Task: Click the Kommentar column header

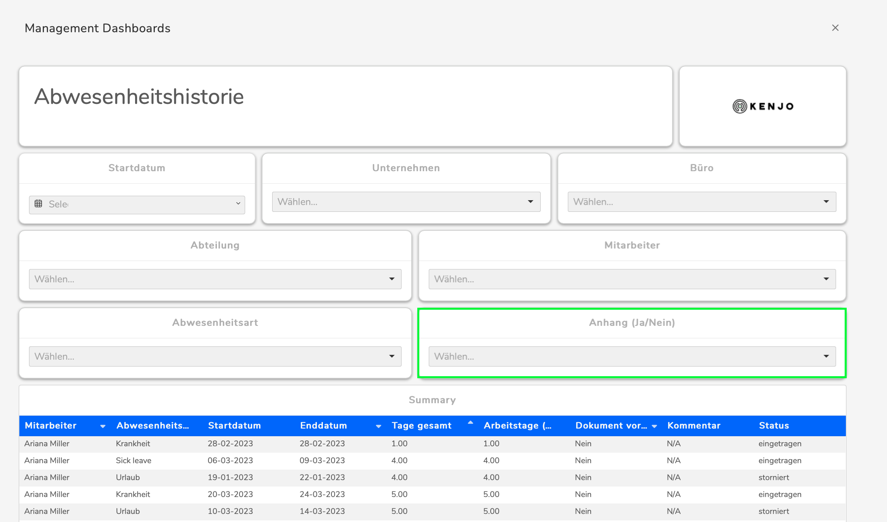Action: [x=693, y=426]
